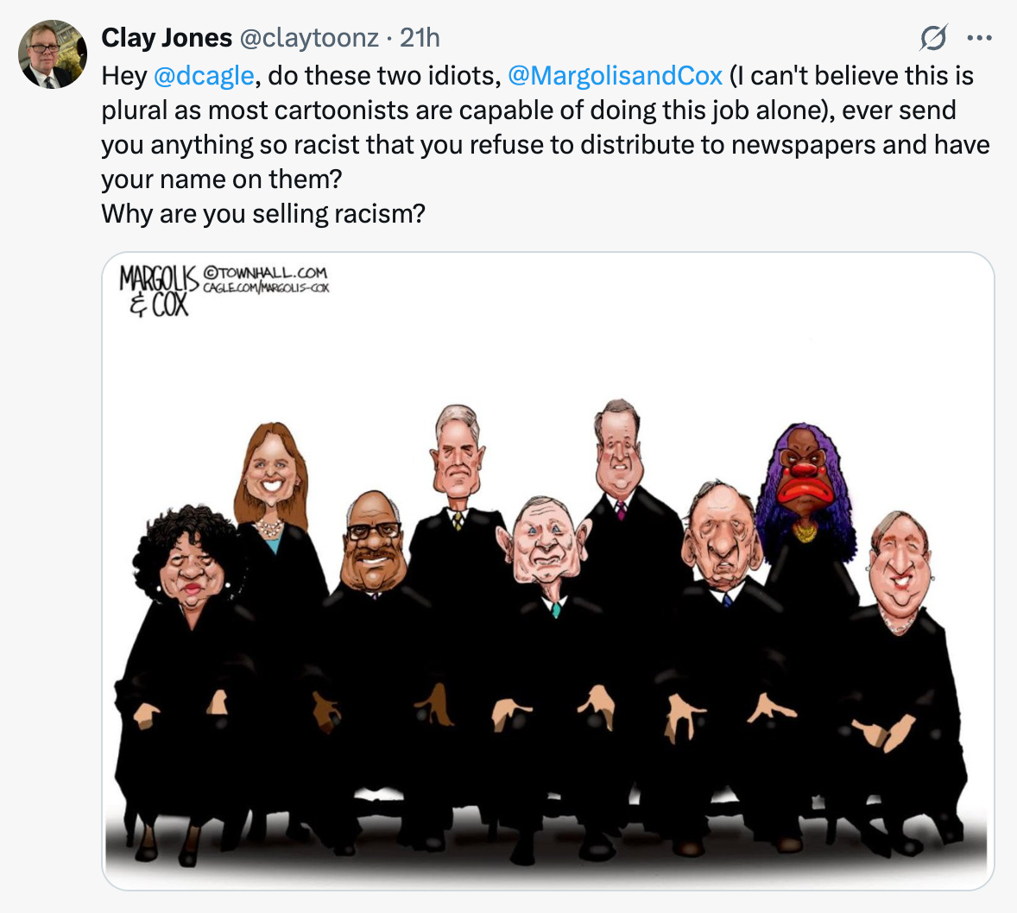Image resolution: width=1017 pixels, height=913 pixels.
Task: Open the @dcagle mention link
Action: (x=204, y=76)
